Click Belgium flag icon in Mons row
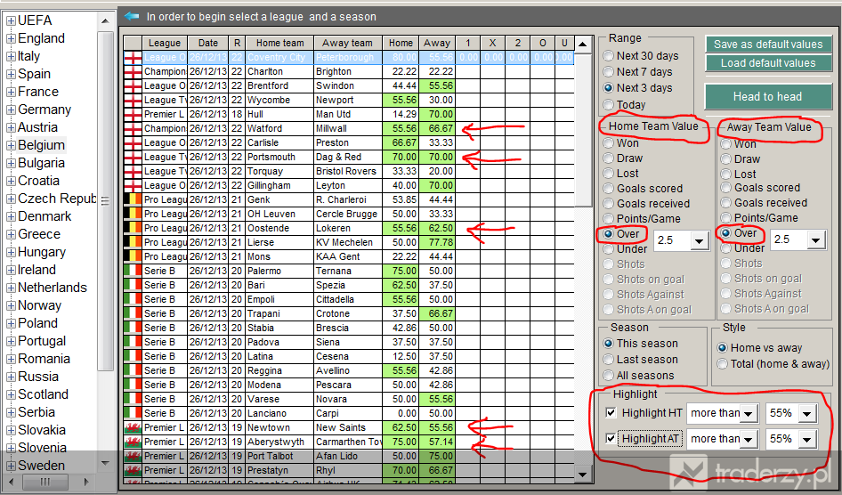 click(133, 256)
